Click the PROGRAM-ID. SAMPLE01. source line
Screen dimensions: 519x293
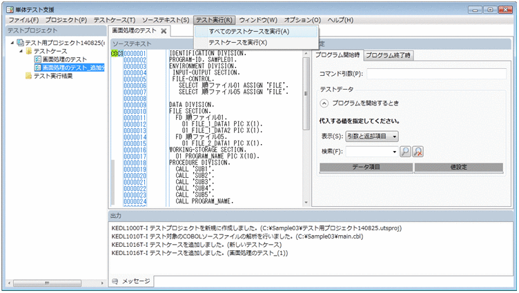pos(203,60)
